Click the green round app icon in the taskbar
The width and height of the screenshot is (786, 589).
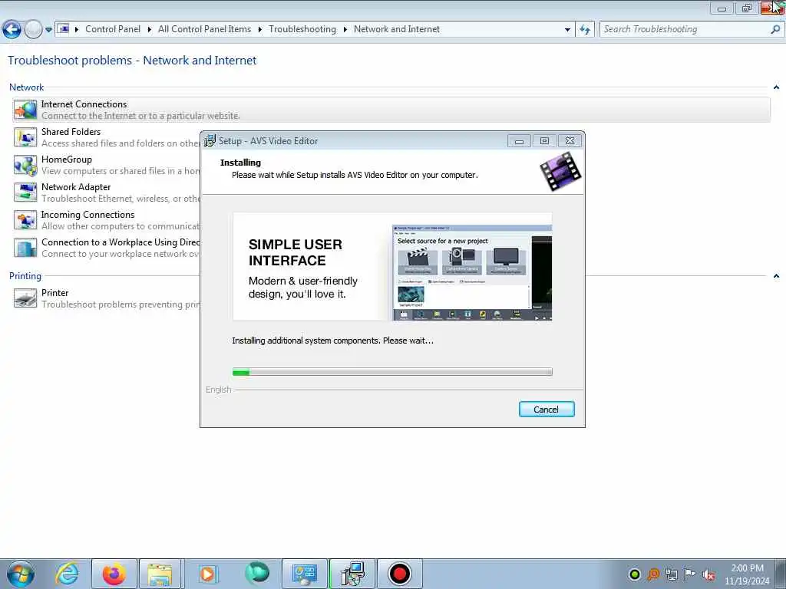pyautogui.click(x=257, y=573)
